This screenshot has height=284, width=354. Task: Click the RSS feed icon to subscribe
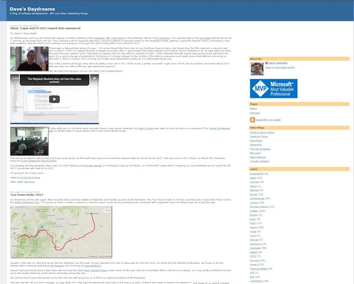pos(252,120)
